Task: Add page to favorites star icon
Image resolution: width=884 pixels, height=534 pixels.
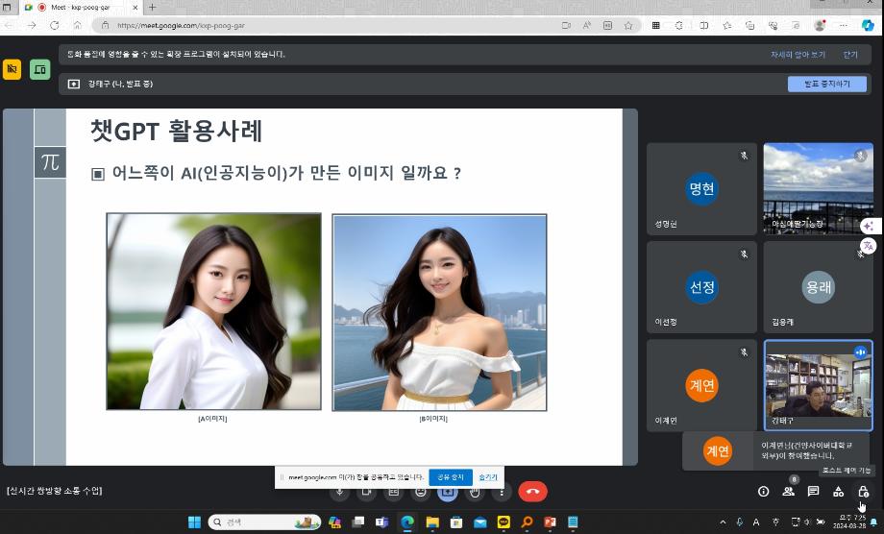Action: 628,25
